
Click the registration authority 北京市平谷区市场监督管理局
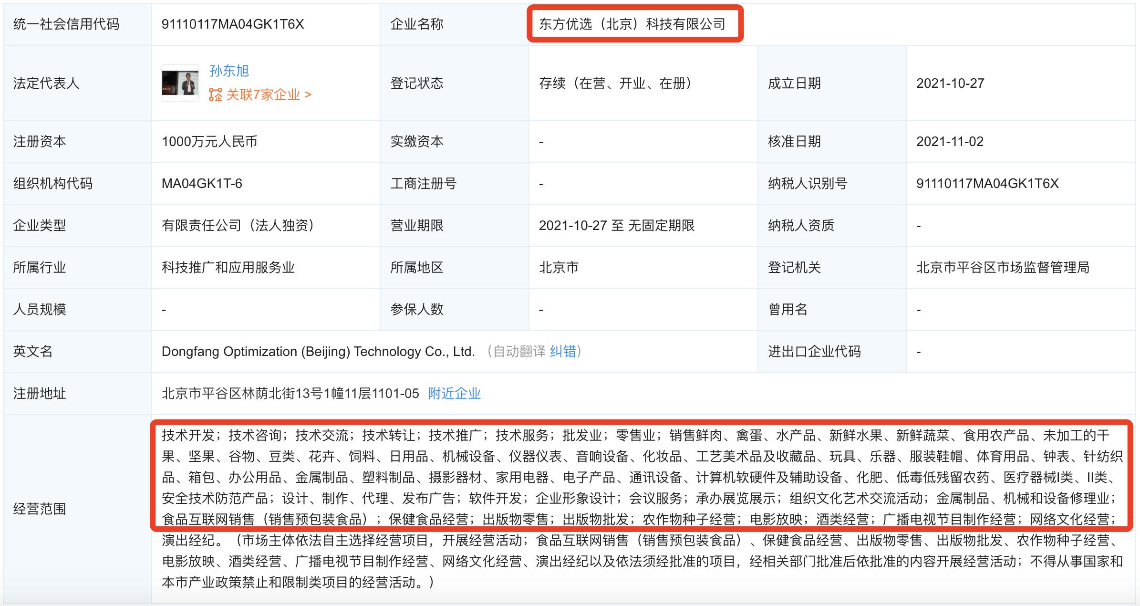point(1003,268)
